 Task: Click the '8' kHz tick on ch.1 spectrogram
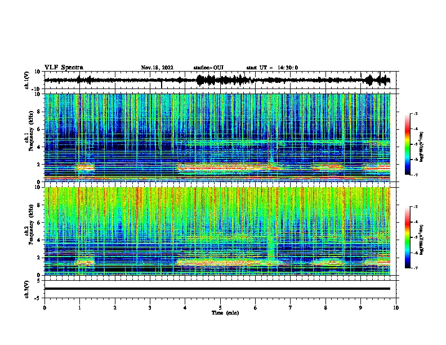click(39, 112)
